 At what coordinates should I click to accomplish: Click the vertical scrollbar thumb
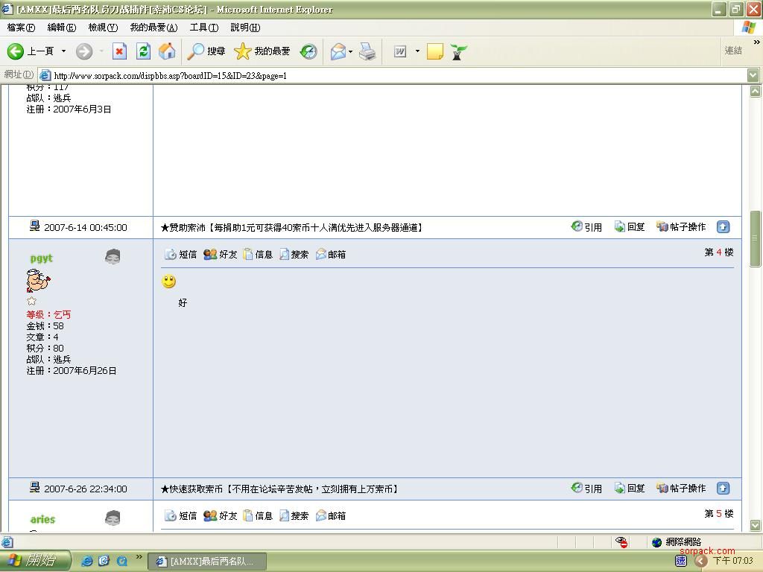click(x=755, y=238)
